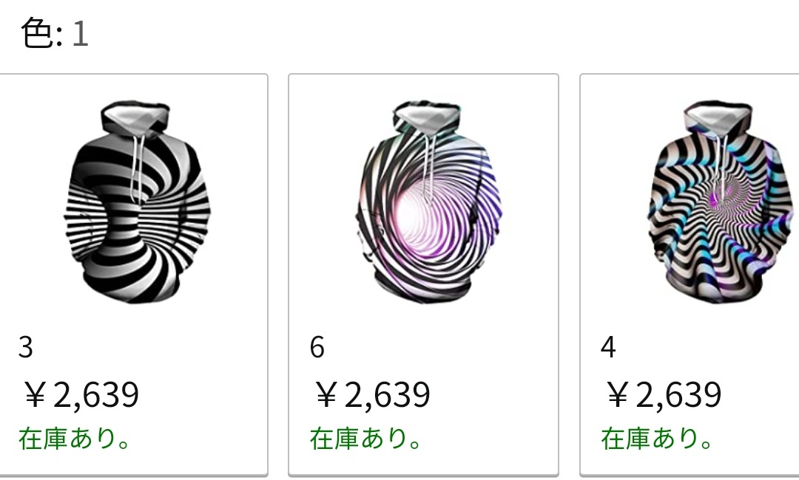
Task: Click the hood of the black-and-white hoodie
Action: (135, 117)
